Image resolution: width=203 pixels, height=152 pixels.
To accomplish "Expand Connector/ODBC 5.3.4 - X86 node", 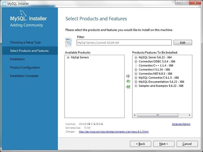I will coord(136,61).
